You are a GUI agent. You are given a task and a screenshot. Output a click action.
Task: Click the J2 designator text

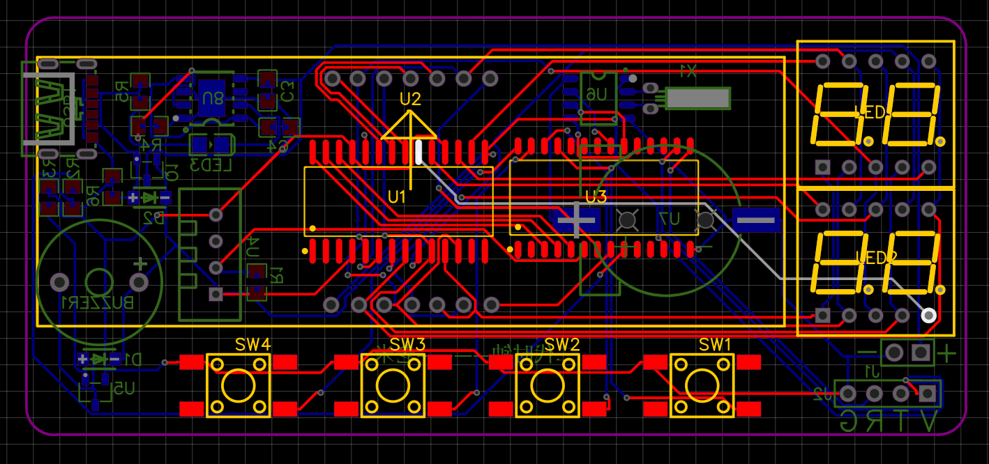point(822,394)
